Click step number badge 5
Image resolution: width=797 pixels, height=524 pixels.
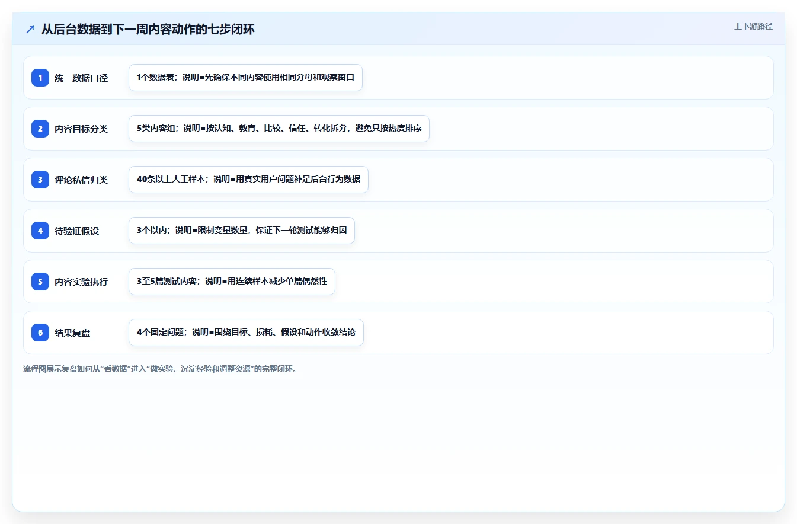(x=40, y=282)
